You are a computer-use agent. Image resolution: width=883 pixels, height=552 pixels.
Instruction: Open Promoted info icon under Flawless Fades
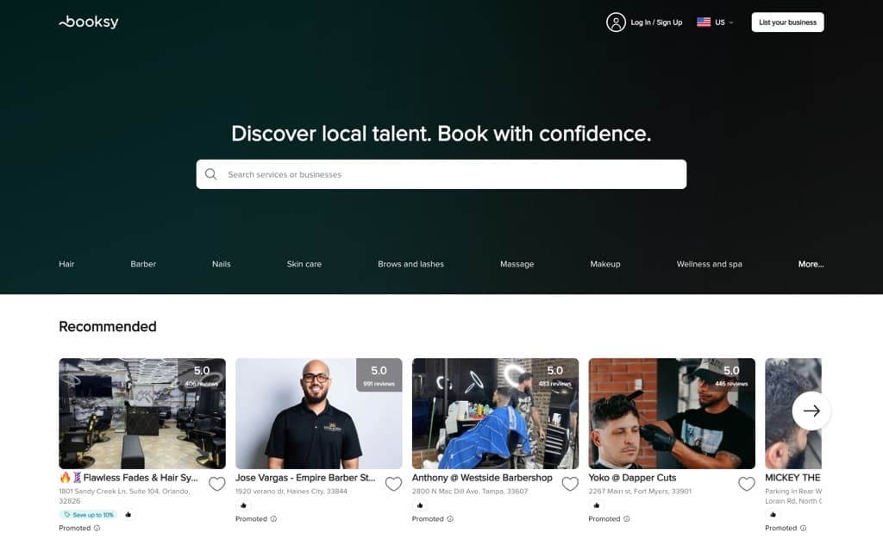[x=97, y=528]
